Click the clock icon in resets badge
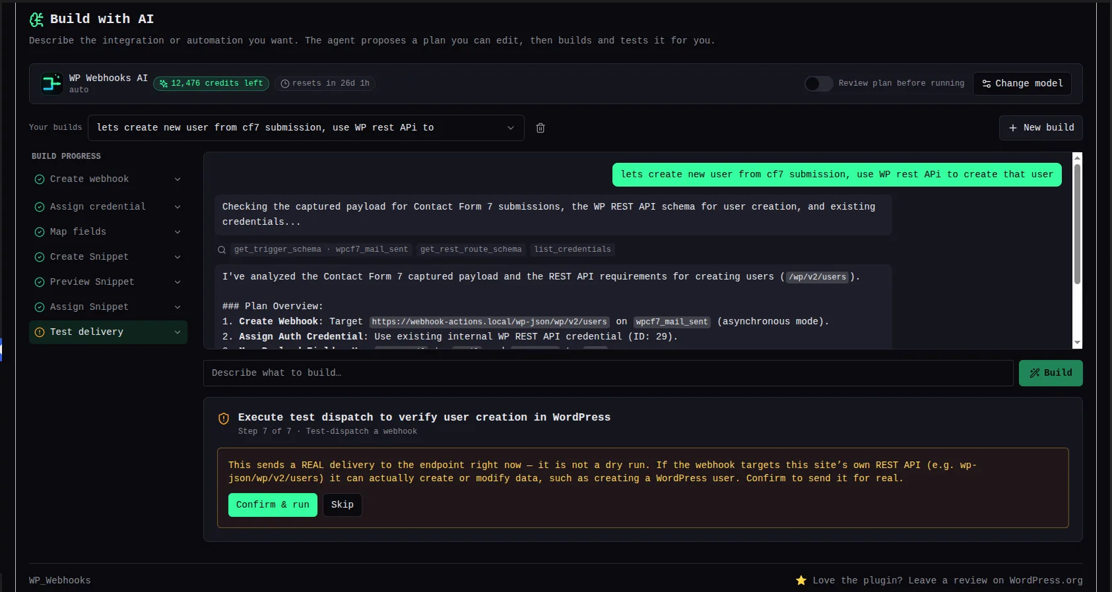1112x592 pixels. 285,84
